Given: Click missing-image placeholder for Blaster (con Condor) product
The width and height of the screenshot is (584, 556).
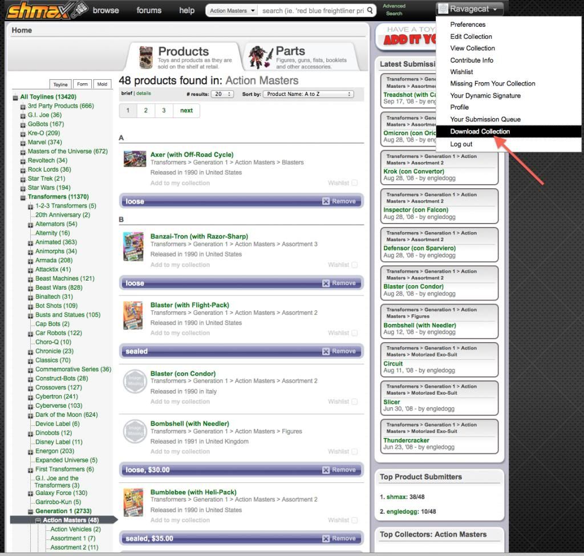Looking at the screenshot, I should pos(135,382).
